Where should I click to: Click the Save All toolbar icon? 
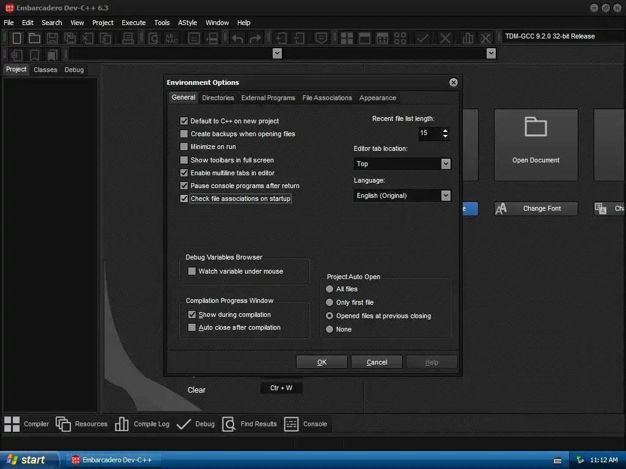coord(70,38)
